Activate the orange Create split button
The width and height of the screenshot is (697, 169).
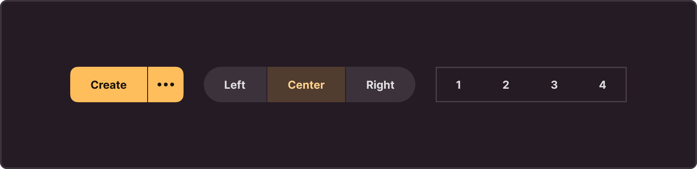[109, 84]
